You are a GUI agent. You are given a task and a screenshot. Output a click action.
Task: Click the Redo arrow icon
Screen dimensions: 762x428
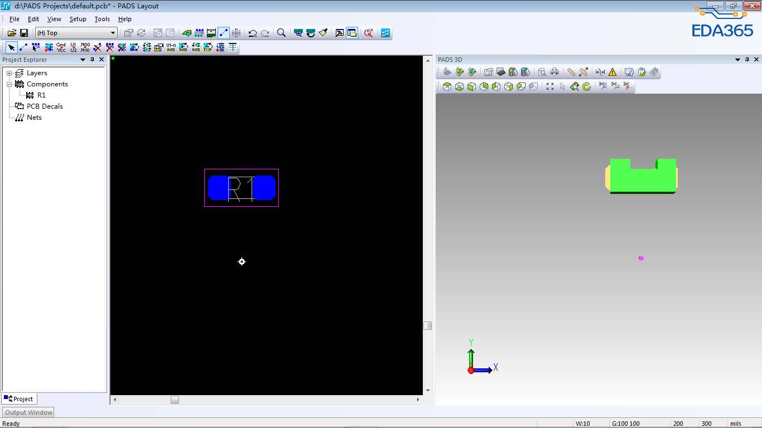pyautogui.click(x=265, y=33)
